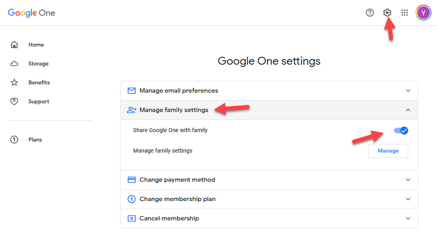This screenshot has width=437, height=233.
Task: Click the payment credit card icon
Action: click(132, 180)
